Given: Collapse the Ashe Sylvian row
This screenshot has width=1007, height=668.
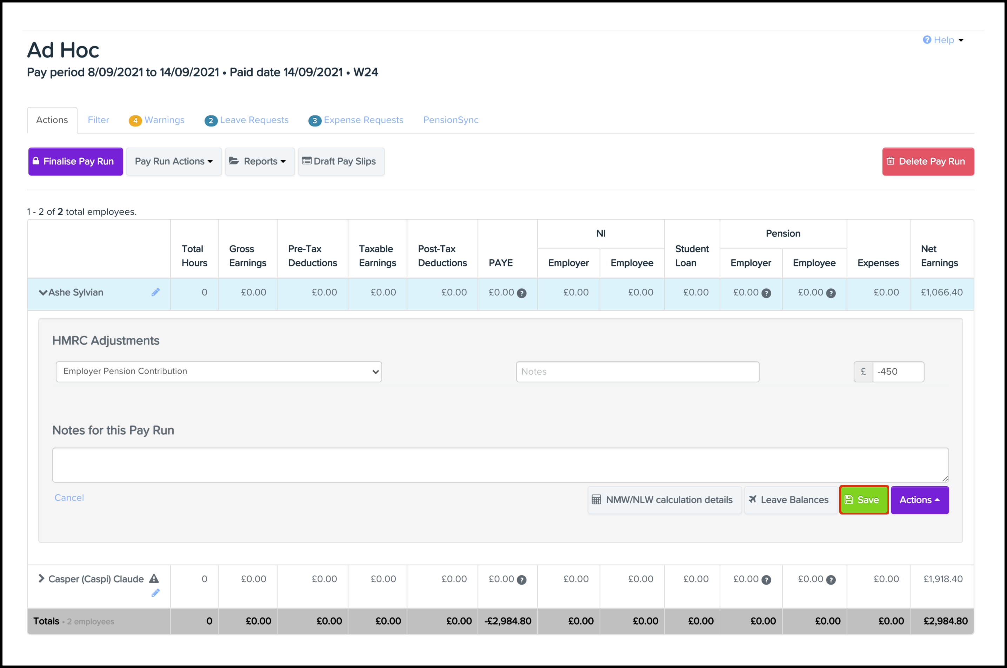Looking at the screenshot, I should (x=43, y=293).
